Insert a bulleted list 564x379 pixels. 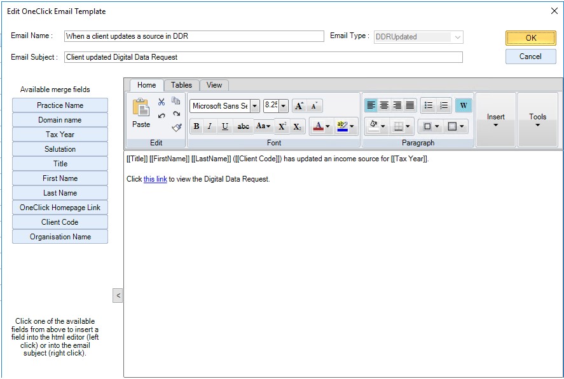(429, 105)
